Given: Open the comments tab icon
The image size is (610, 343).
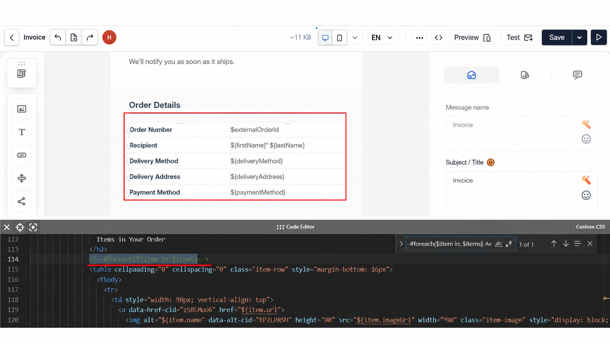Looking at the screenshot, I should [577, 75].
